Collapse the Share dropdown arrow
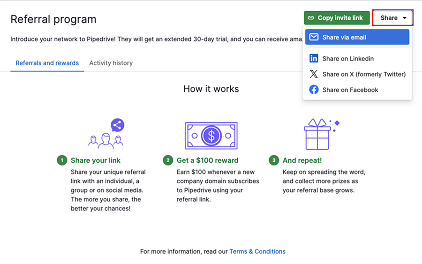422x264 pixels. [x=405, y=18]
